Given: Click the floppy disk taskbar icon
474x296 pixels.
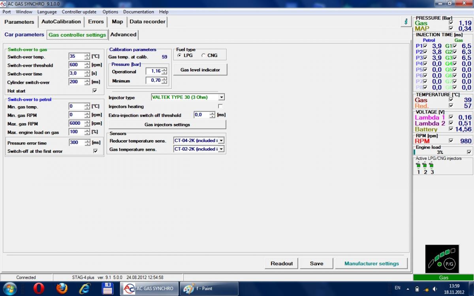Looking at the screenshot, I should tap(108, 288).
